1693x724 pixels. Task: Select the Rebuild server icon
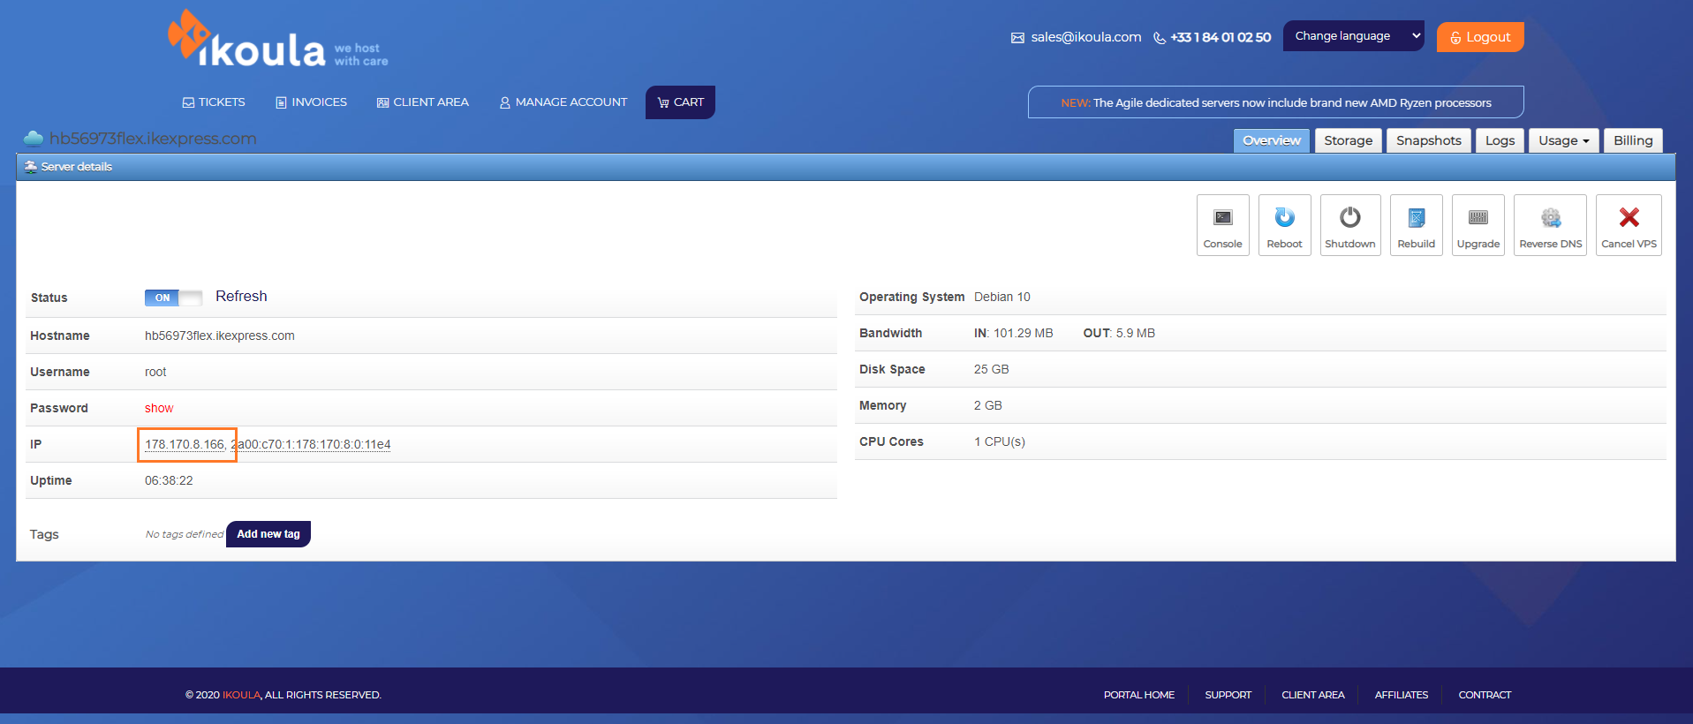click(1416, 225)
